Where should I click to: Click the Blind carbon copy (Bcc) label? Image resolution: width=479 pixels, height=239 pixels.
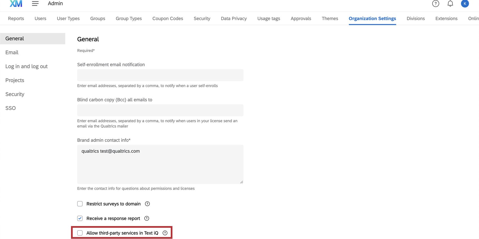(115, 100)
